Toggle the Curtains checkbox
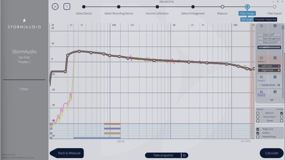This screenshot has height=160, width=285. click(258, 133)
